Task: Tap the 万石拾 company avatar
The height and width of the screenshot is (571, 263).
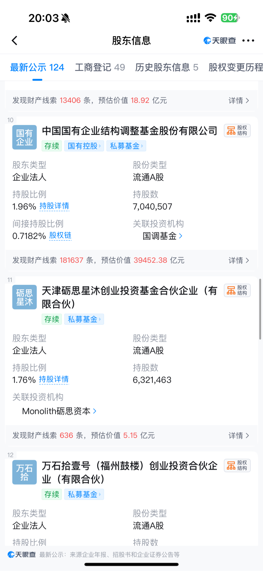Action: point(24,472)
